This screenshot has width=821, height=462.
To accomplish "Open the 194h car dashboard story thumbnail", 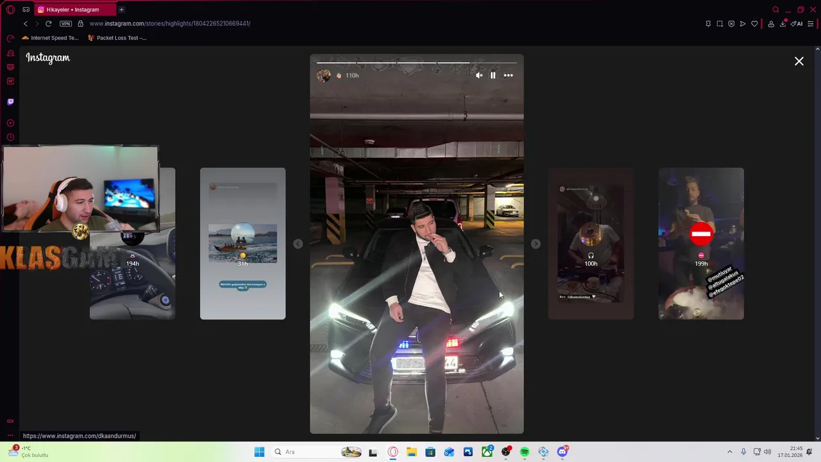I will [x=132, y=276].
